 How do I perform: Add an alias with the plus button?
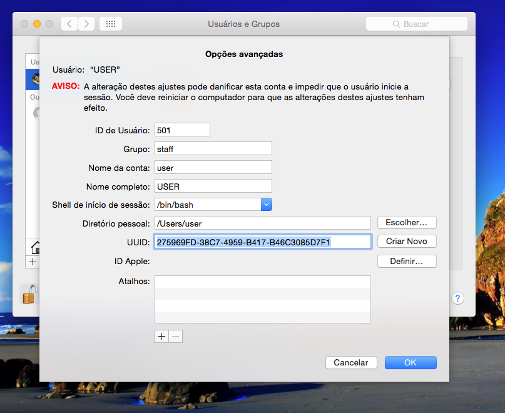[161, 336]
